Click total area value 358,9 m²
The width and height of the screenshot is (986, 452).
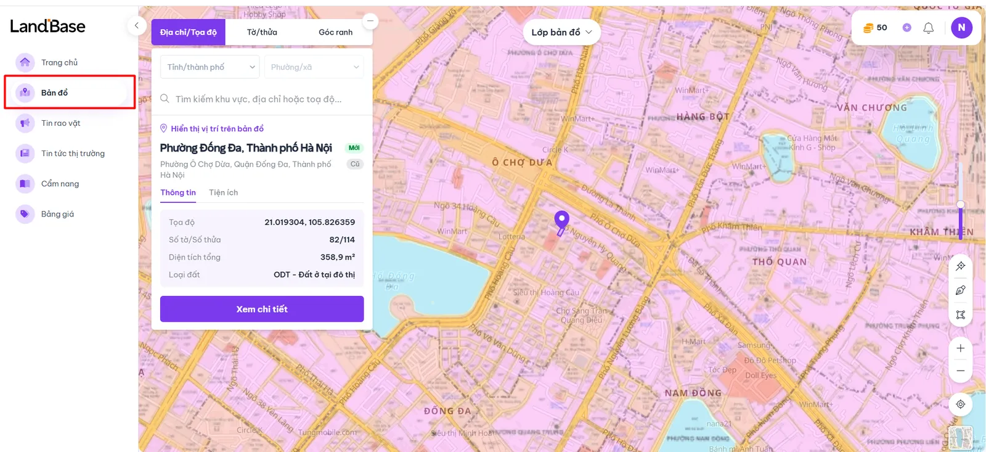(338, 257)
